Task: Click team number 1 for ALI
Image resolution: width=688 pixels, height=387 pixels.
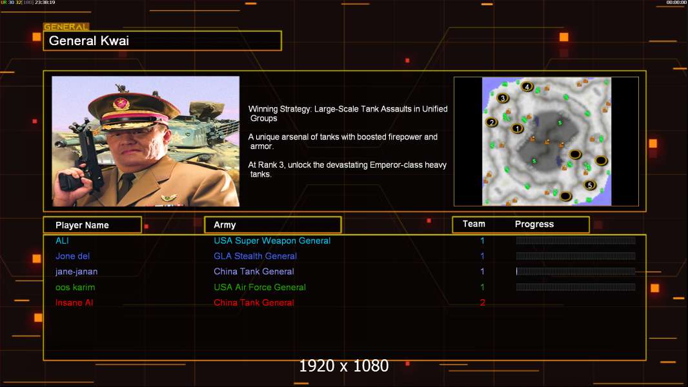Action: pyautogui.click(x=482, y=241)
